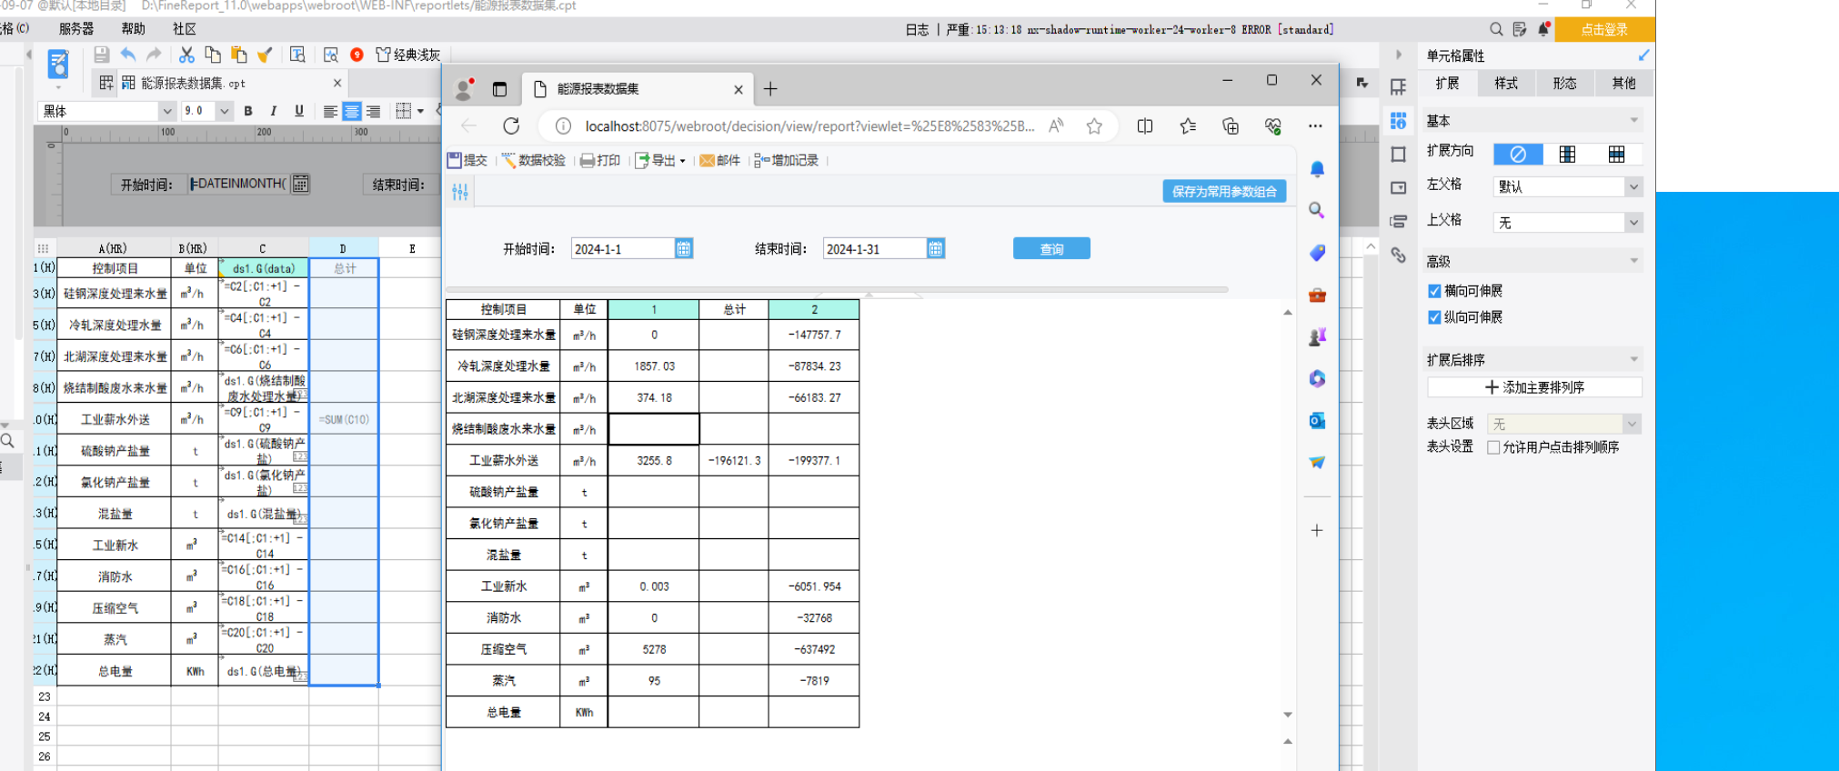Click 点击登录 login button
This screenshot has height=771, width=1839.
tap(1604, 29)
